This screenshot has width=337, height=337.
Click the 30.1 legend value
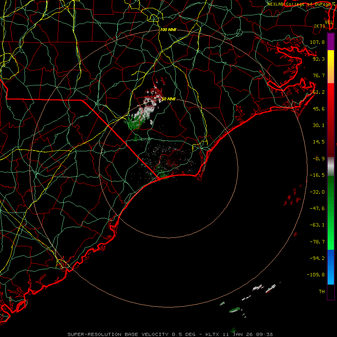pos(319,125)
